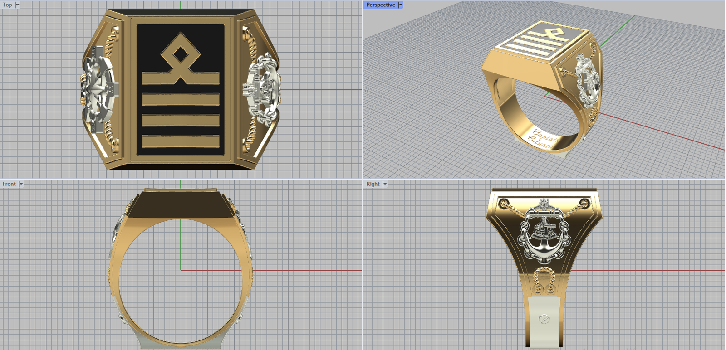This screenshot has width=726, height=350.
Task: Expand the Front viewport dropdown arrow
Action: 21,184
